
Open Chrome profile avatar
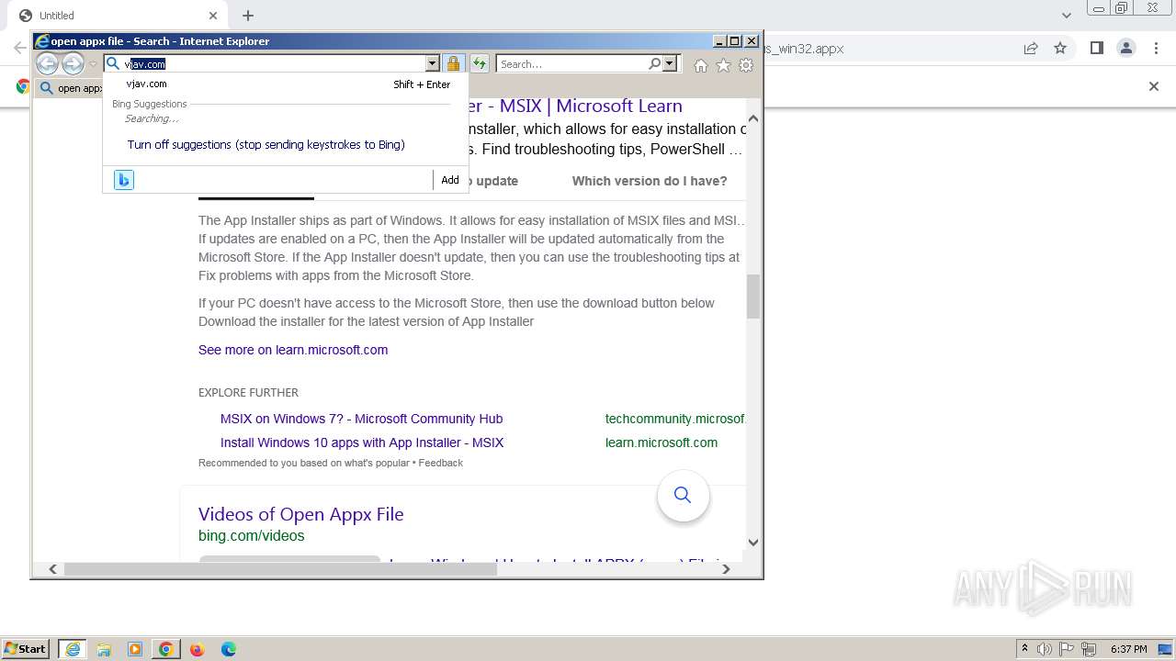1126,48
